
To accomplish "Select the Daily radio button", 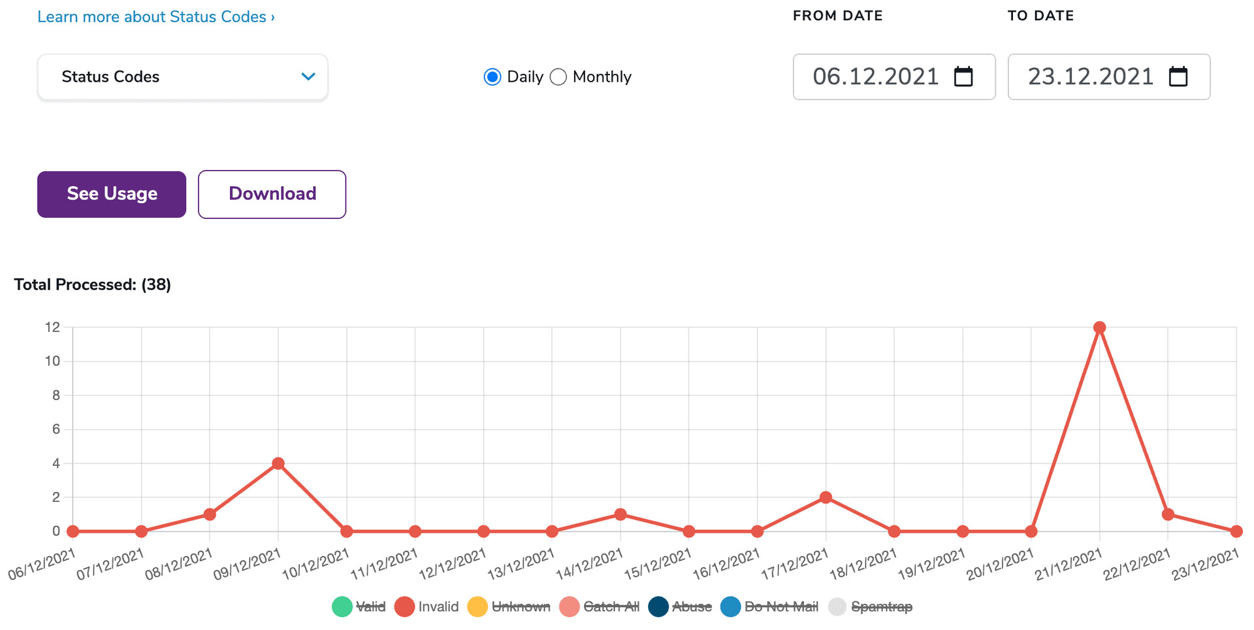I will (492, 77).
